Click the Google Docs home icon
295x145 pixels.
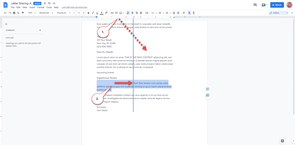[x=6, y=5]
